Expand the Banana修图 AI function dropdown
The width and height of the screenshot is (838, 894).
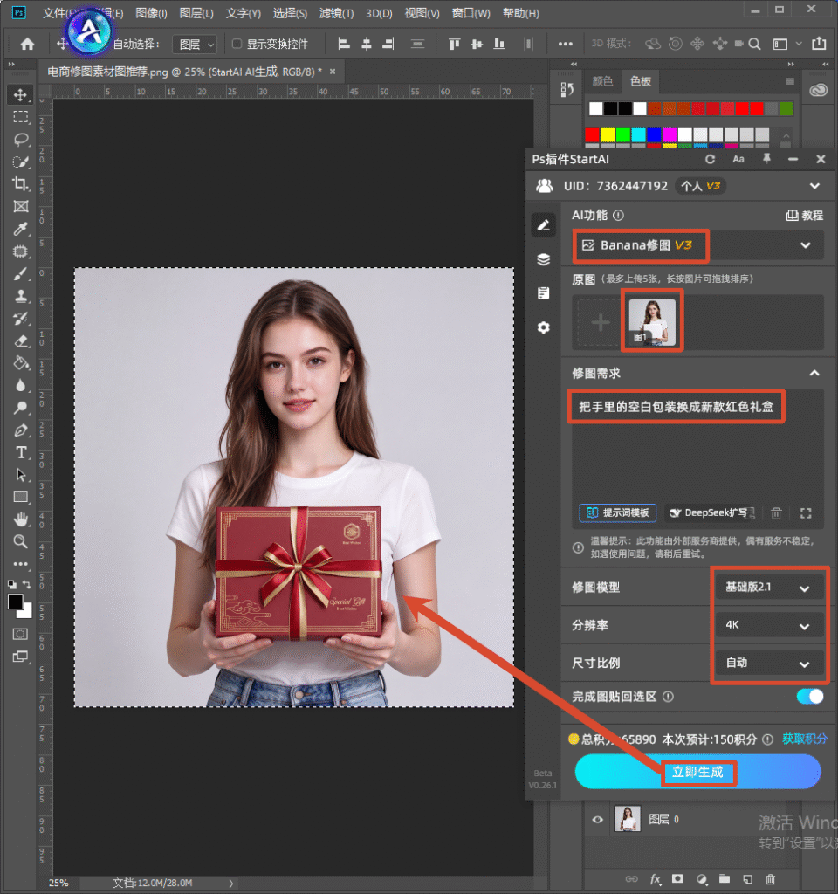[x=698, y=245]
